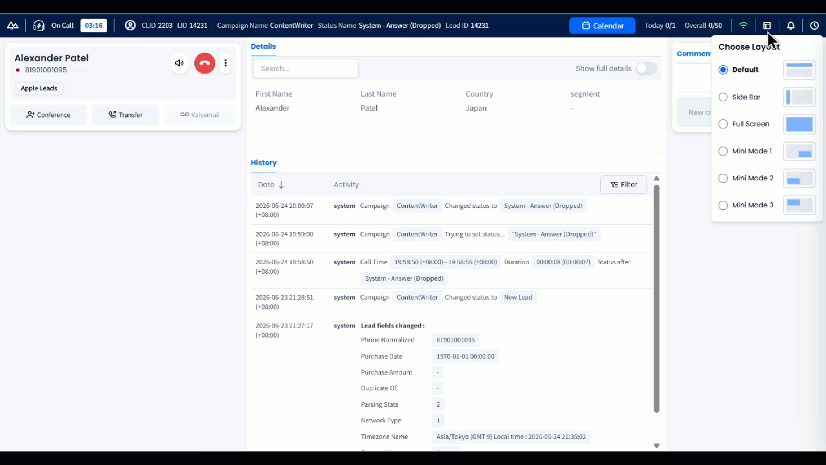Click the layout chooser icon
This screenshot has height=465, width=826.
pos(767,26)
